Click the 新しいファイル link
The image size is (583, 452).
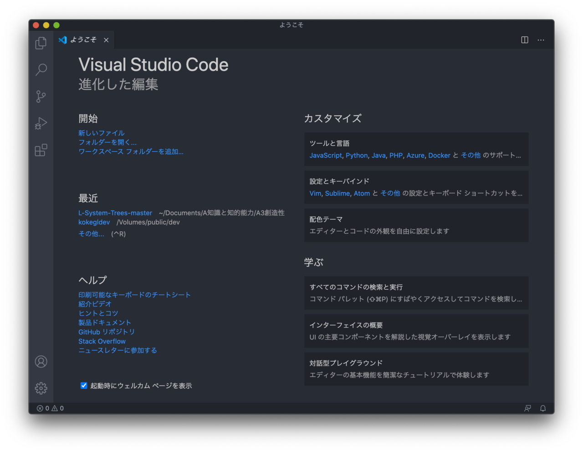coord(101,133)
